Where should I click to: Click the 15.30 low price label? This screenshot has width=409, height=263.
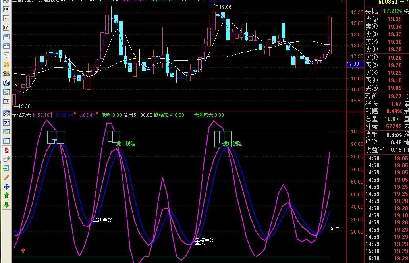24,106
